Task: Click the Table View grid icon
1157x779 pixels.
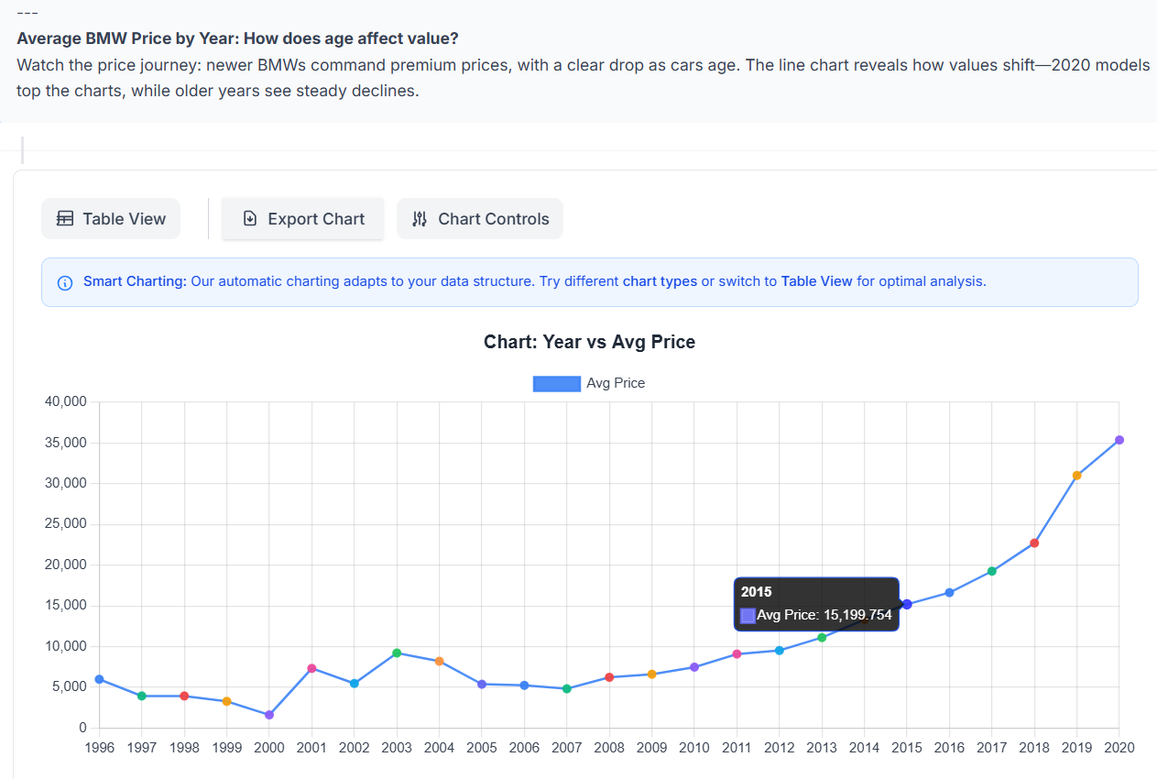Action: point(65,219)
